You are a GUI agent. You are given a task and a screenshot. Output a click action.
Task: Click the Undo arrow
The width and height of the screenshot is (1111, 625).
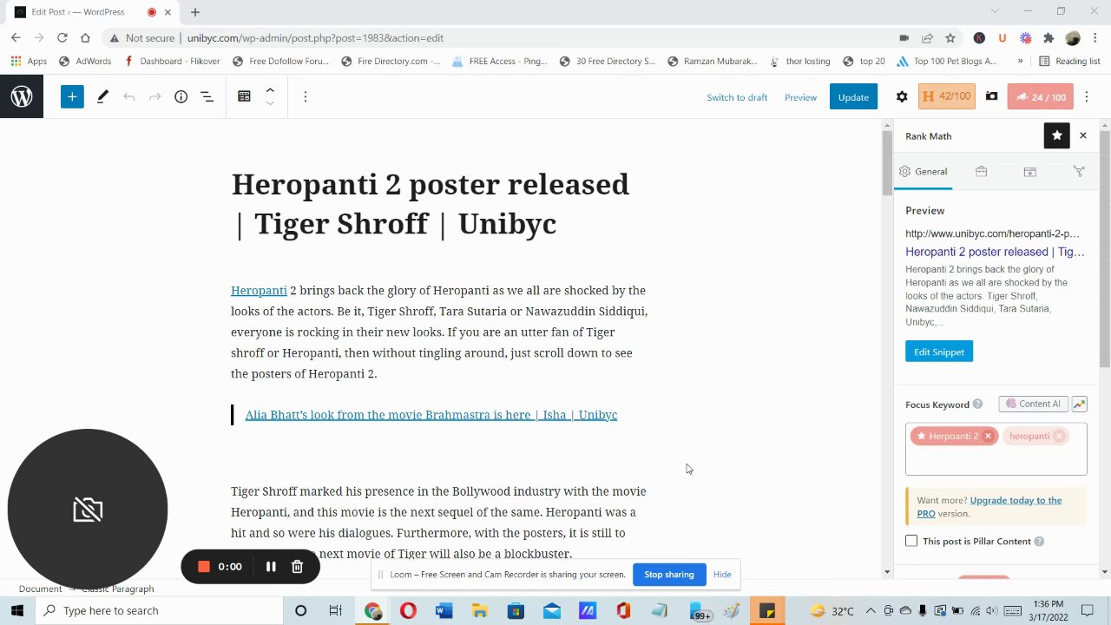pyautogui.click(x=128, y=96)
